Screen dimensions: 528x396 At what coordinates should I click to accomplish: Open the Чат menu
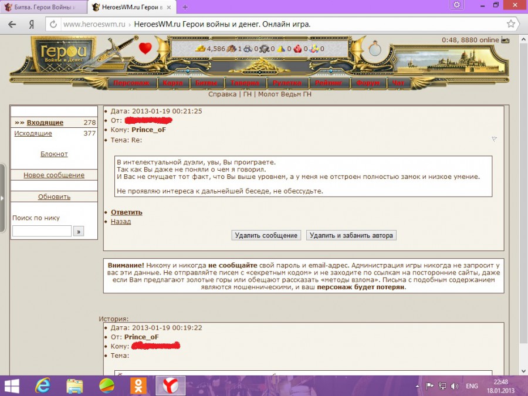398,83
